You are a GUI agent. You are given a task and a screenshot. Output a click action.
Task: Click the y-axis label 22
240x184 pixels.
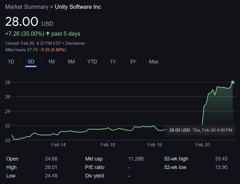coord(8,126)
